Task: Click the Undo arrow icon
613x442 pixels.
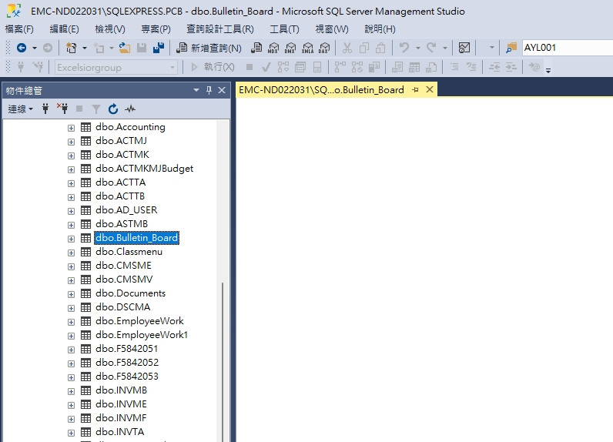Action: (404, 48)
